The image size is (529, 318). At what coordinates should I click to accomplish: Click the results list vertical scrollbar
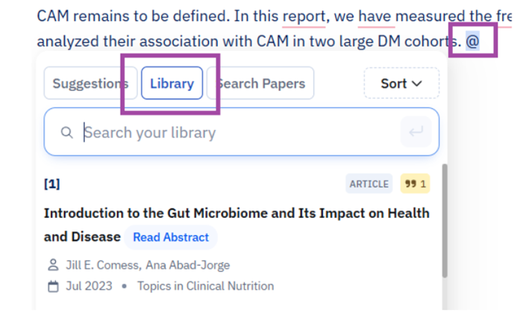(445, 224)
